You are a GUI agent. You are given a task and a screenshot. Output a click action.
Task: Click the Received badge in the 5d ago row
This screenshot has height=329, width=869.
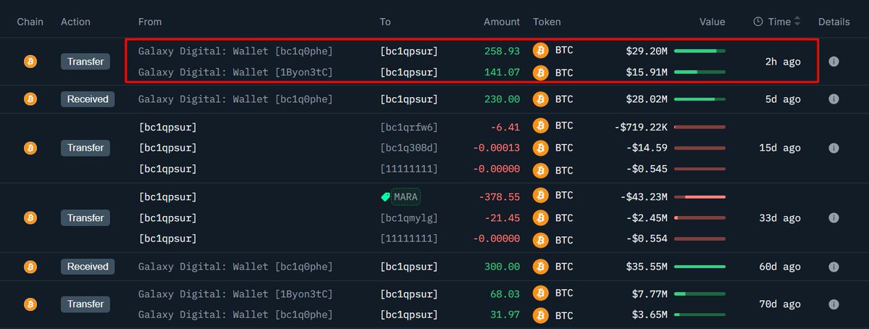point(88,99)
